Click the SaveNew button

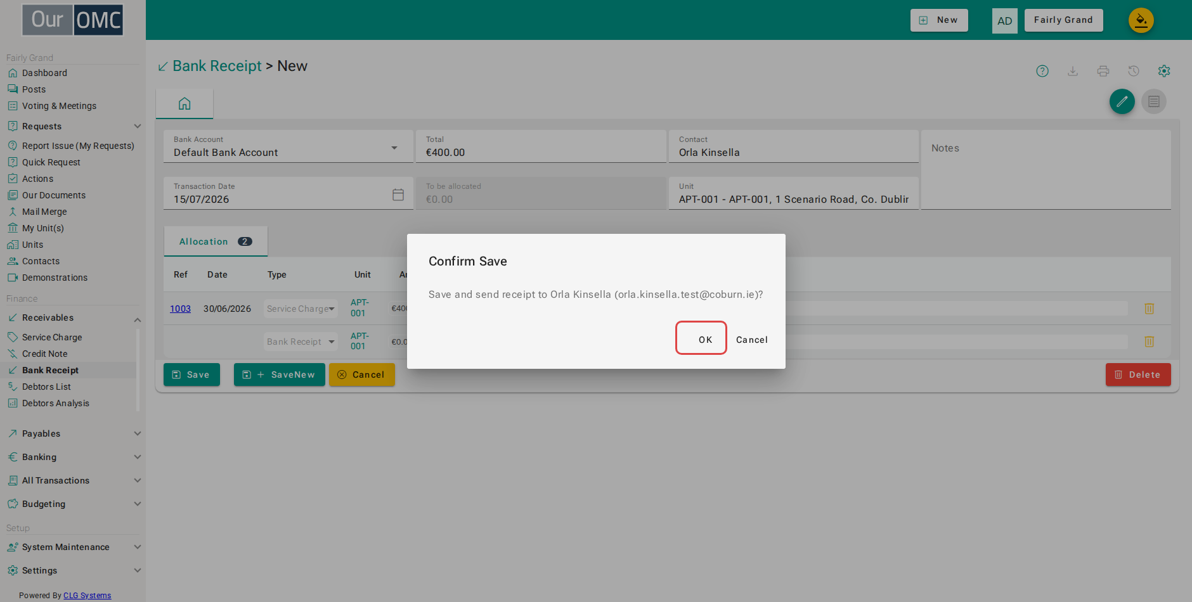click(279, 375)
